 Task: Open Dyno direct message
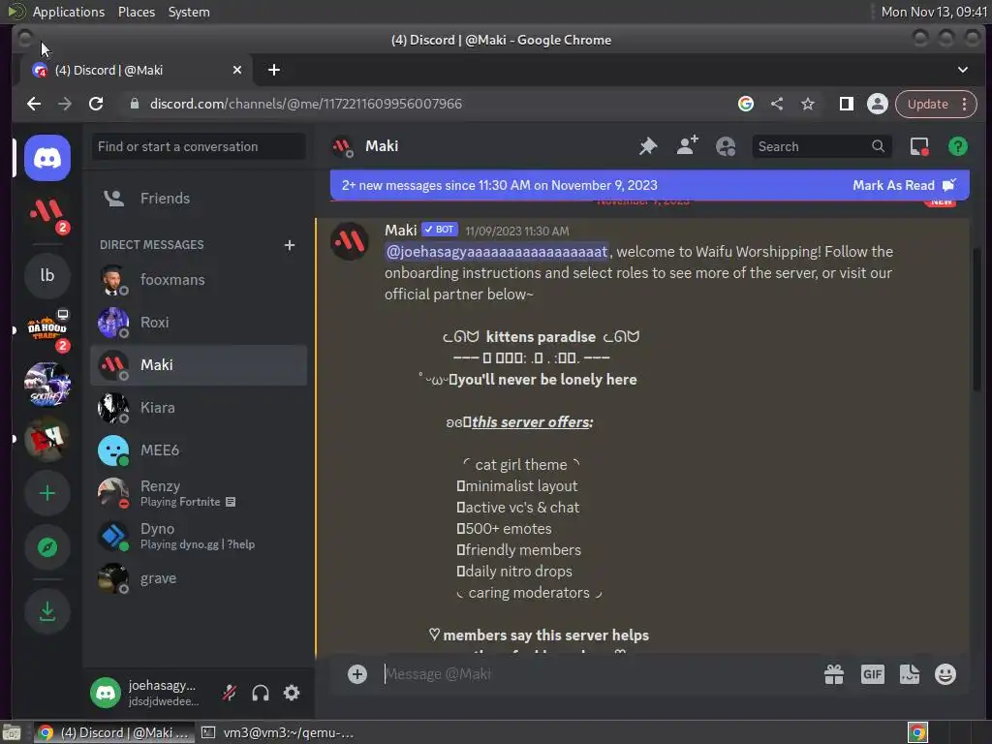tap(199, 535)
